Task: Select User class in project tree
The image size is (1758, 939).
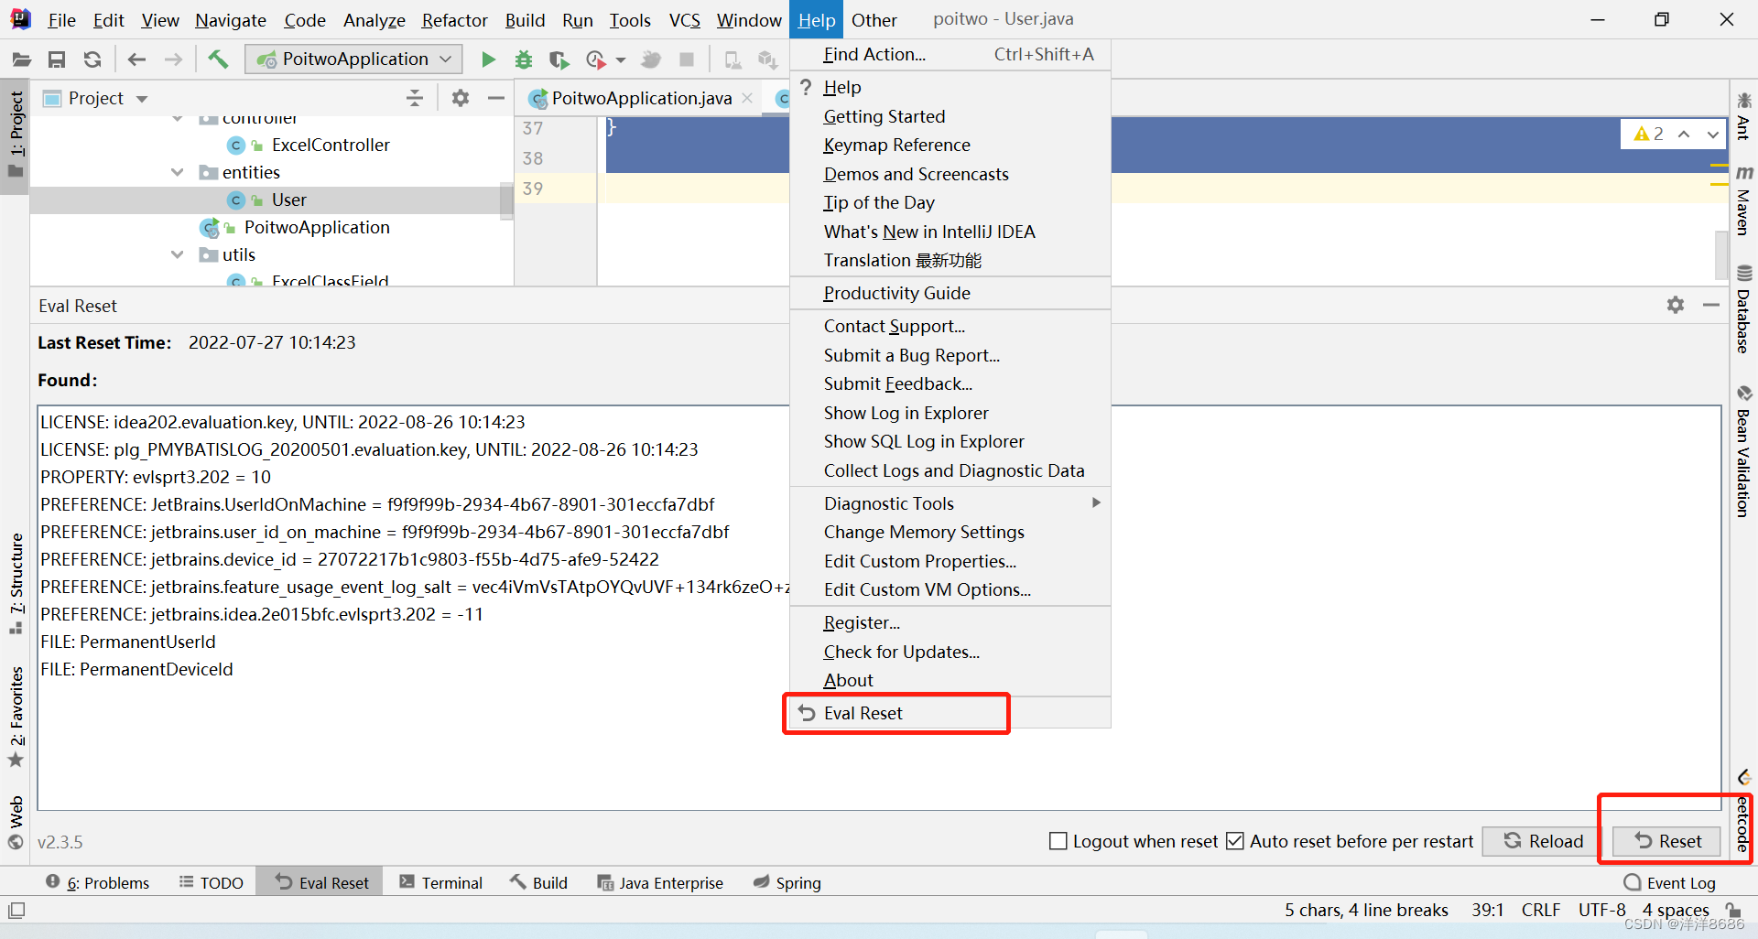Action: (289, 200)
